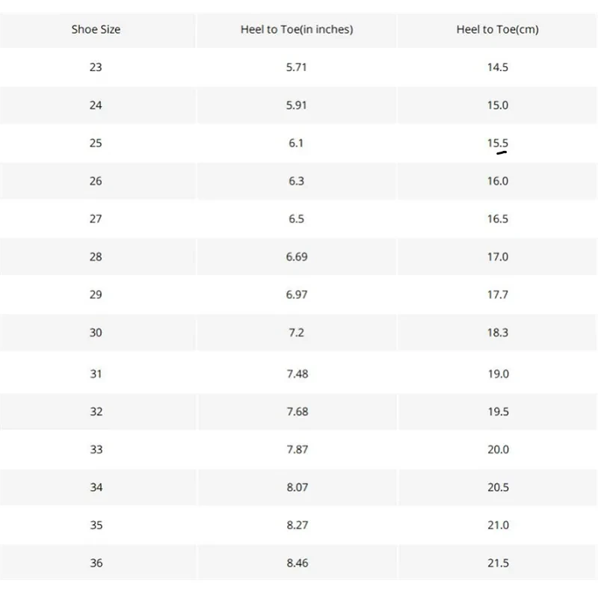This screenshot has width=598, height=598.
Task: Click the 21.5 cm value
Action: click(498, 563)
